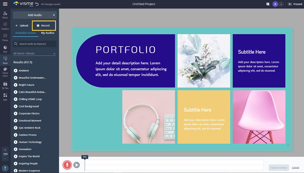Viewport: 304px width, 173px height.
Task: Open the comments icon in header
Action: (x=268, y=4)
